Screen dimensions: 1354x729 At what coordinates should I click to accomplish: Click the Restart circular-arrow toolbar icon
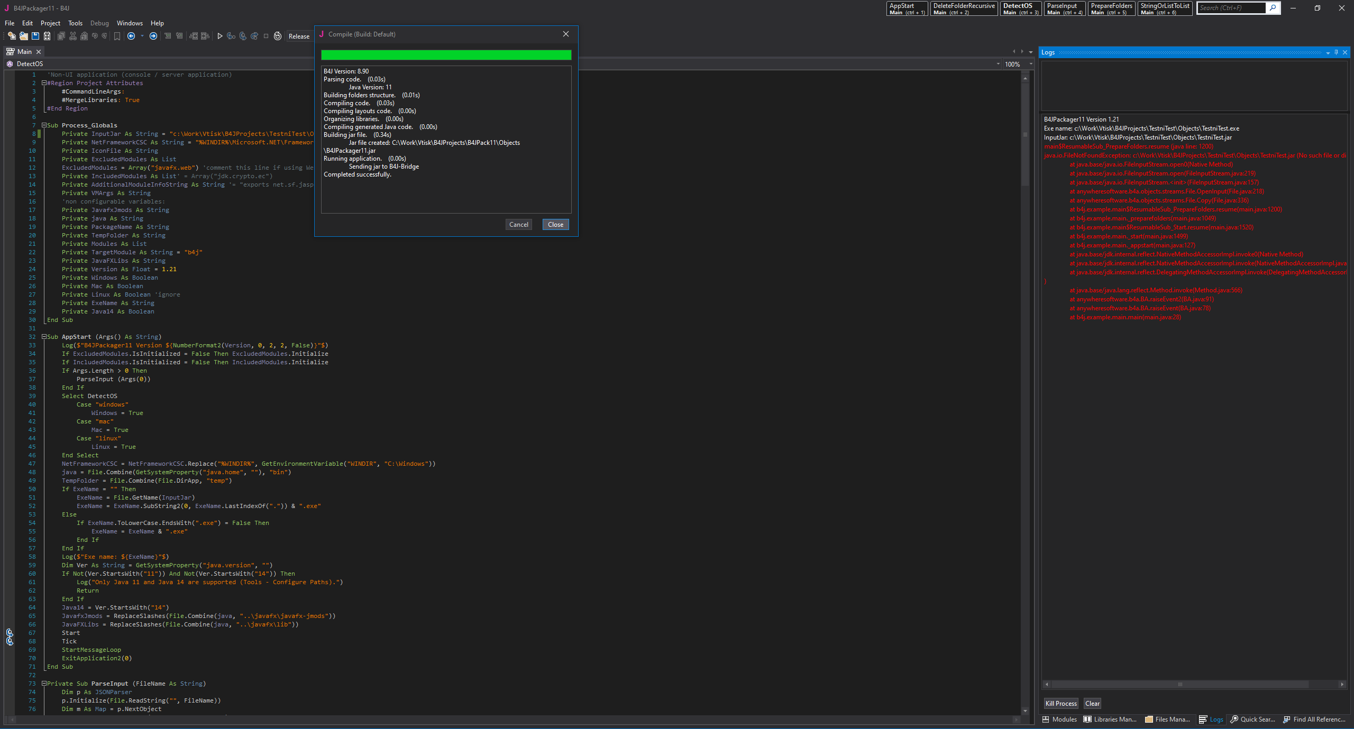pos(278,36)
